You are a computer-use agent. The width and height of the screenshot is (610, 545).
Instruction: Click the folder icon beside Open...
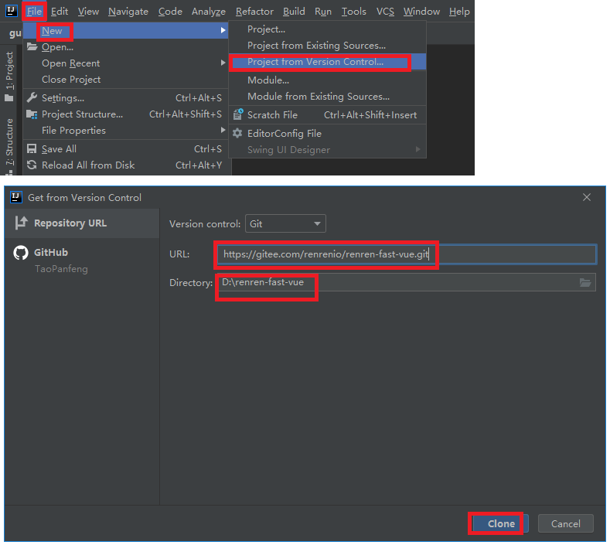pyautogui.click(x=32, y=47)
